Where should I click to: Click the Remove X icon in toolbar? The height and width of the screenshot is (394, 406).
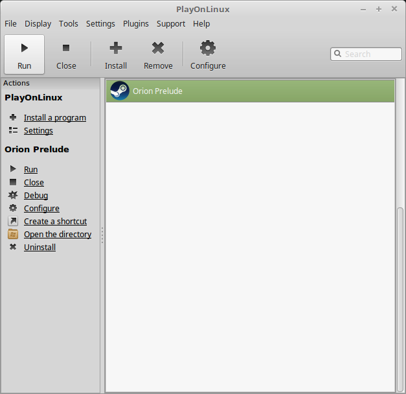tap(158, 48)
